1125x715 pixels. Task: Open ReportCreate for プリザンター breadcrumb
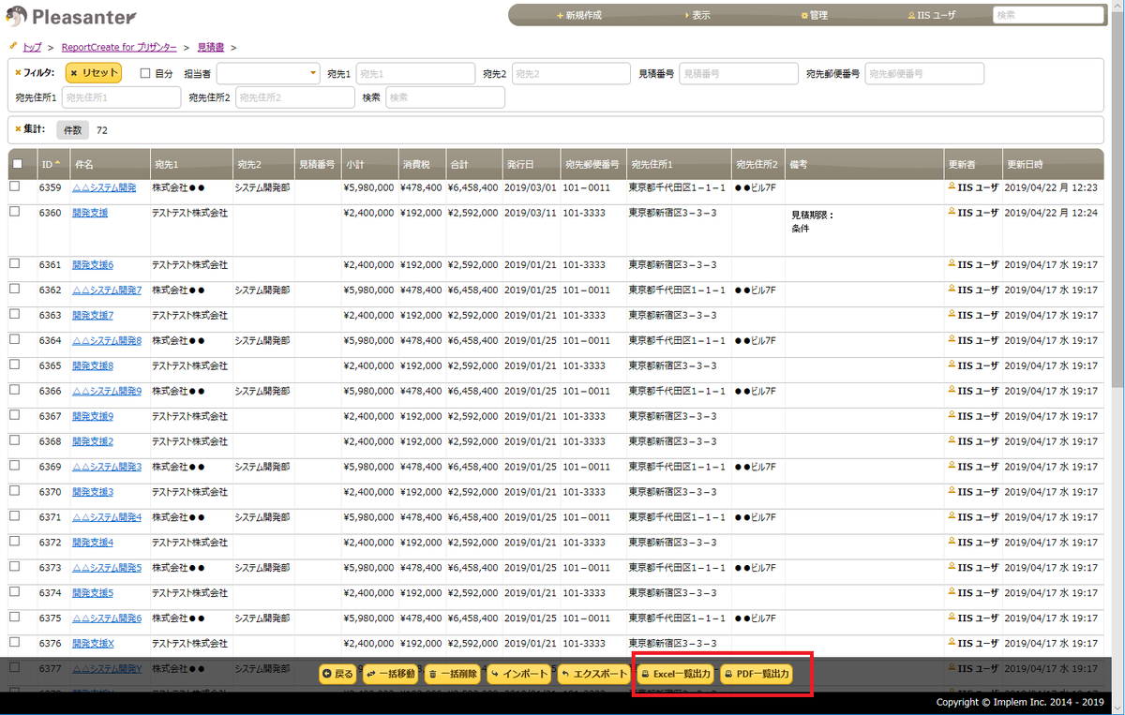pyautogui.click(x=119, y=47)
